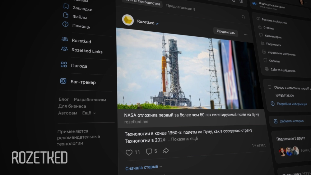The width and height of the screenshot is (311, 175).
Task: Click the Применяются рекомендательные технологии notice
Action: point(78,137)
